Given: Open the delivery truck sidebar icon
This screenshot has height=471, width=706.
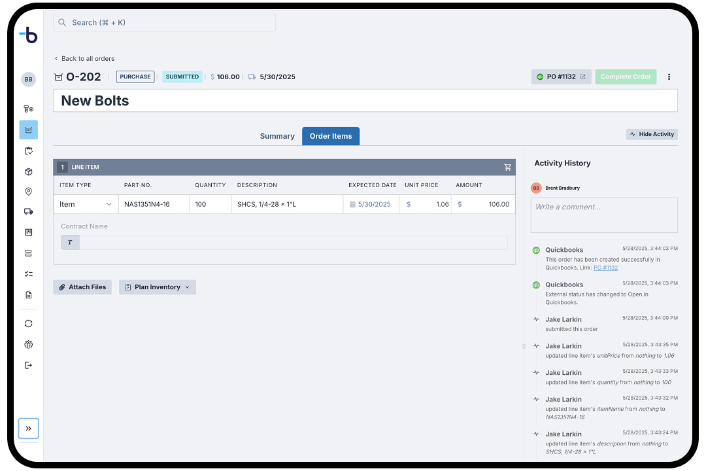Looking at the screenshot, I should 28,211.
